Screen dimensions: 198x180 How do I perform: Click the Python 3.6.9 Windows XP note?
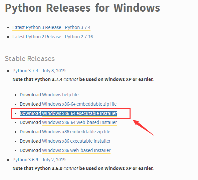[83, 169]
